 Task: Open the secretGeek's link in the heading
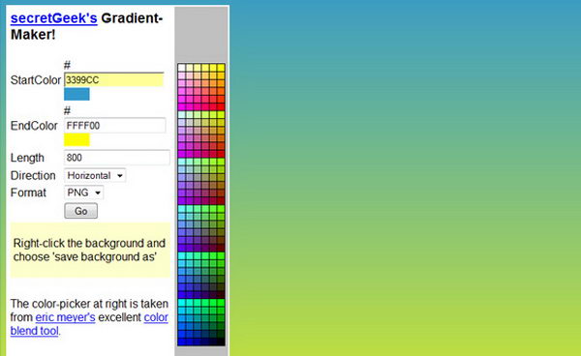(53, 18)
